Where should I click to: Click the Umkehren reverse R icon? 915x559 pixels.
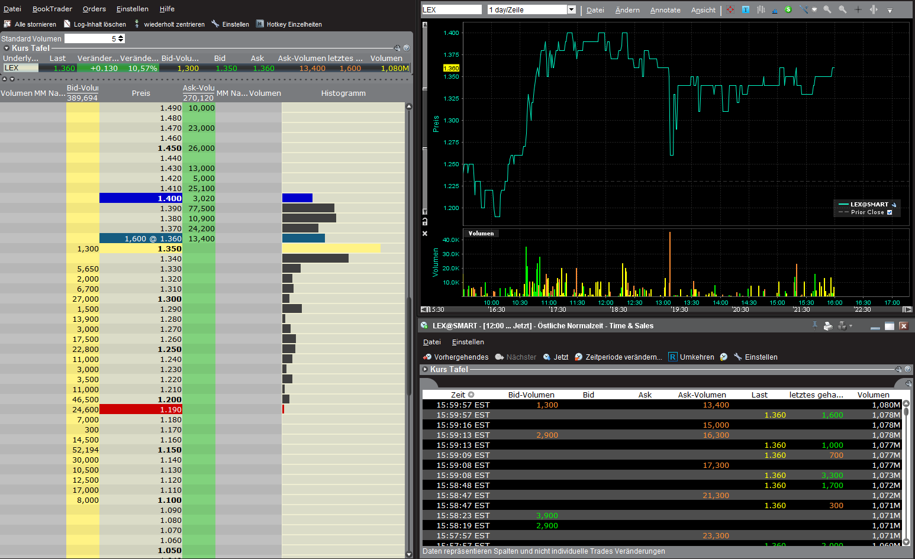tap(673, 357)
